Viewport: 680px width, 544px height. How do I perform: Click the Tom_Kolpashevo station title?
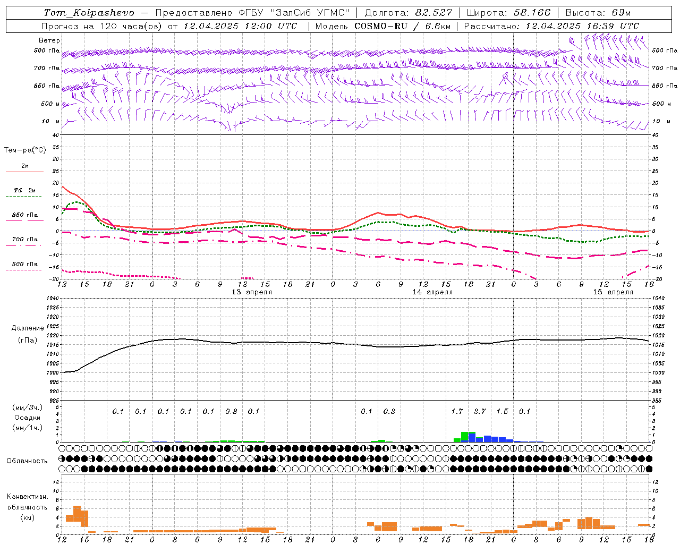click(x=89, y=13)
